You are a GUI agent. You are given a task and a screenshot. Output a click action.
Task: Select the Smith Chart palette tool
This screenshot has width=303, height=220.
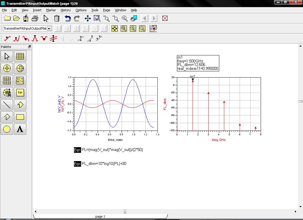click(x=20, y=68)
